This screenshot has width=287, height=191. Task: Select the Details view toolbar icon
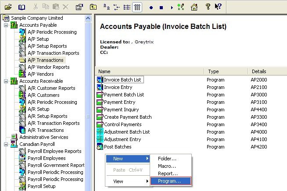point(137,7)
